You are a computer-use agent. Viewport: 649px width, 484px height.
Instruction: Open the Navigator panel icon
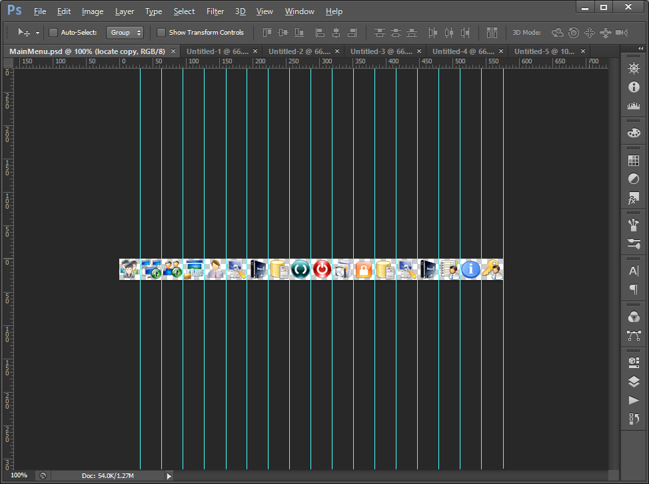click(x=634, y=69)
